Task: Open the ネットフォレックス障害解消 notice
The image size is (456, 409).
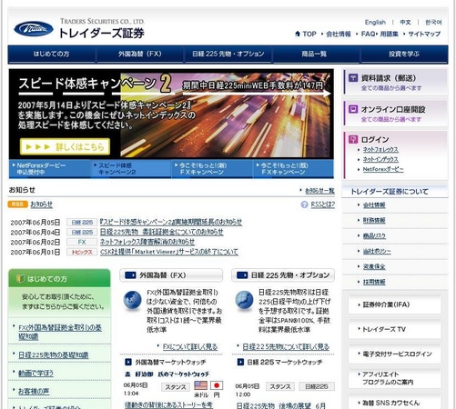Action: [147, 242]
